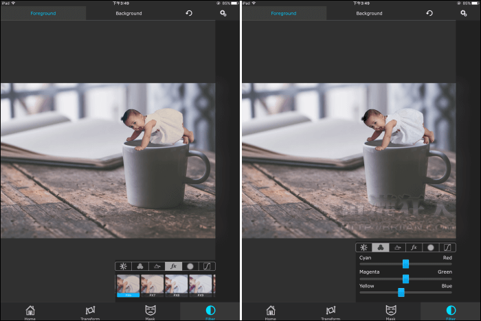Tap the undo arrow in the left screen
The width and height of the screenshot is (481, 321).
189,13
